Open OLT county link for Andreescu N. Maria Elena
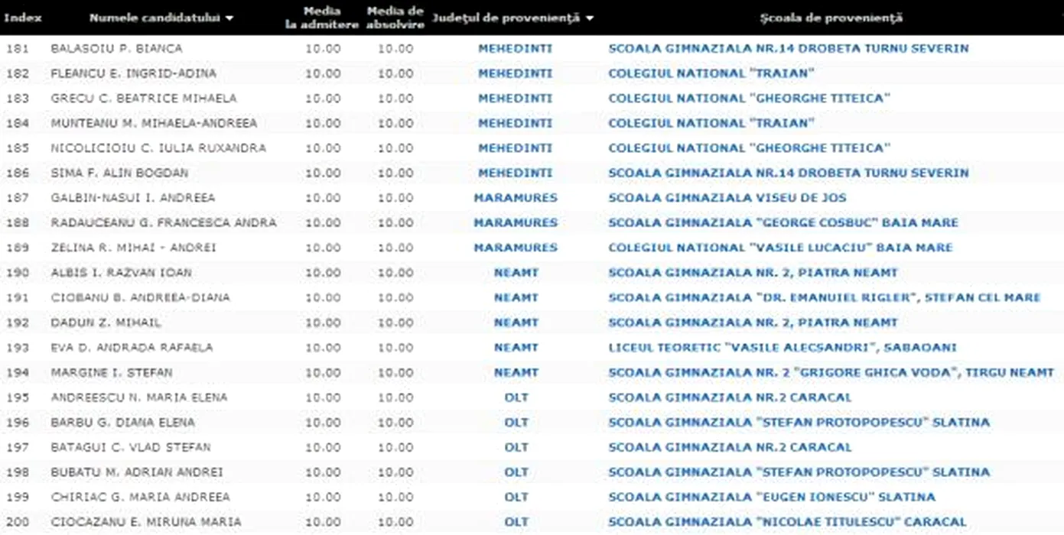This screenshot has height=535, width=1064. coord(516,397)
